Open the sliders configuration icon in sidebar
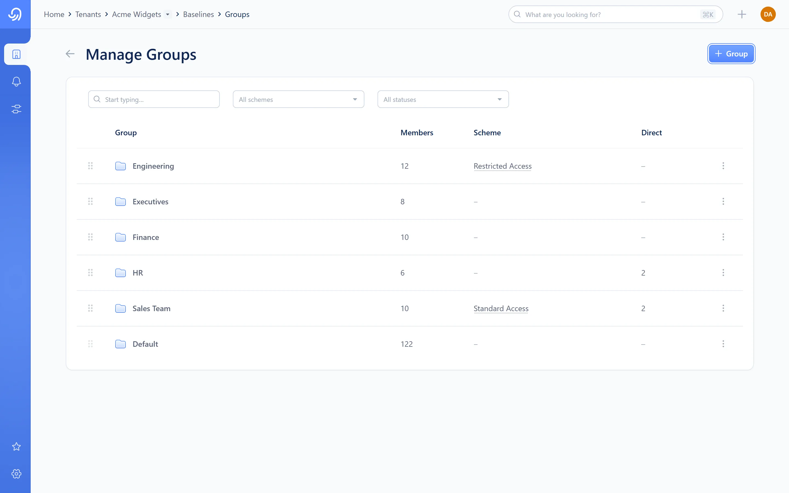Screen dimensions: 789x493 16,109
